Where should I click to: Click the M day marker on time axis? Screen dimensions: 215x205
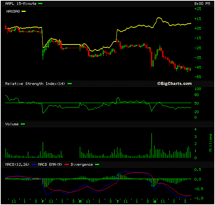click(80, 201)
